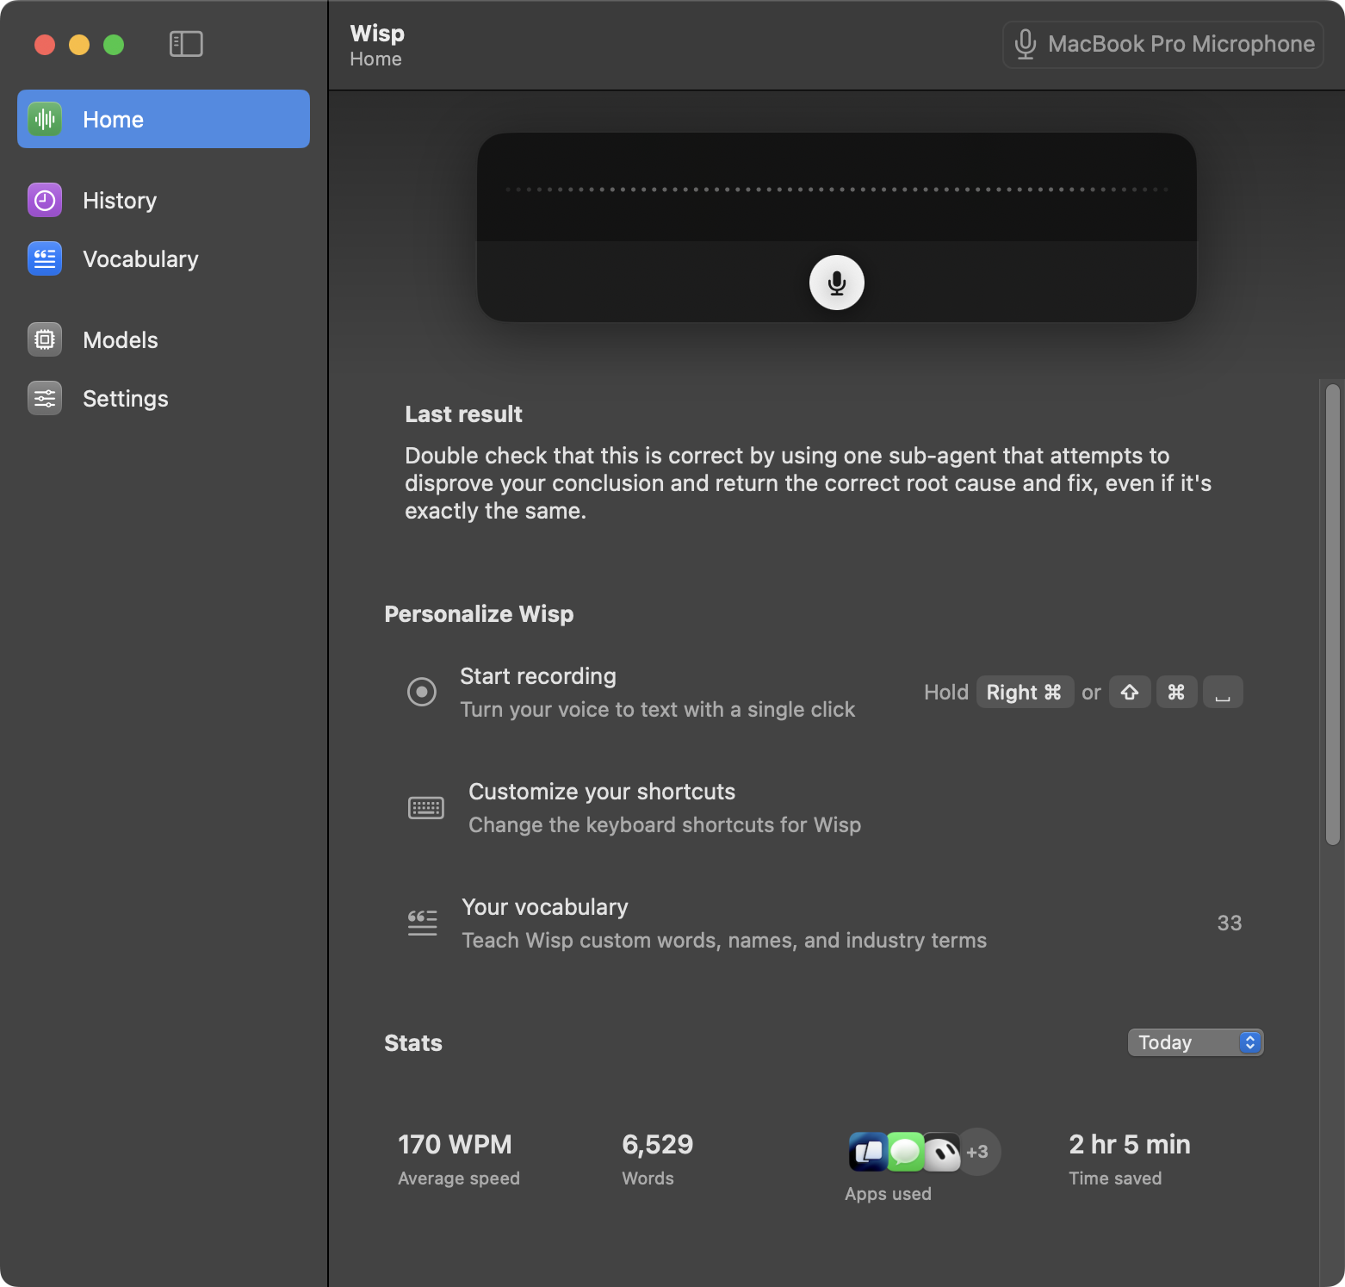Viewport: 1345px width, 1287px height.
Task: Open the Today stats period dropdown
Action: (x=1195, y=1042)
